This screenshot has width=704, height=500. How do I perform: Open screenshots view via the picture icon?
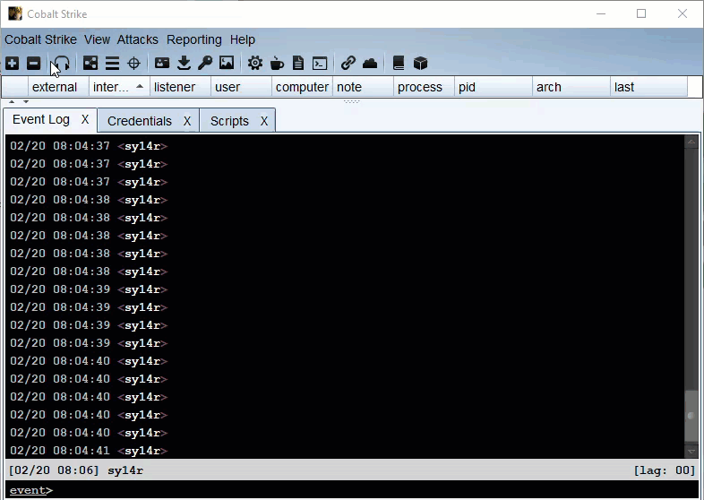coord(227,63)
